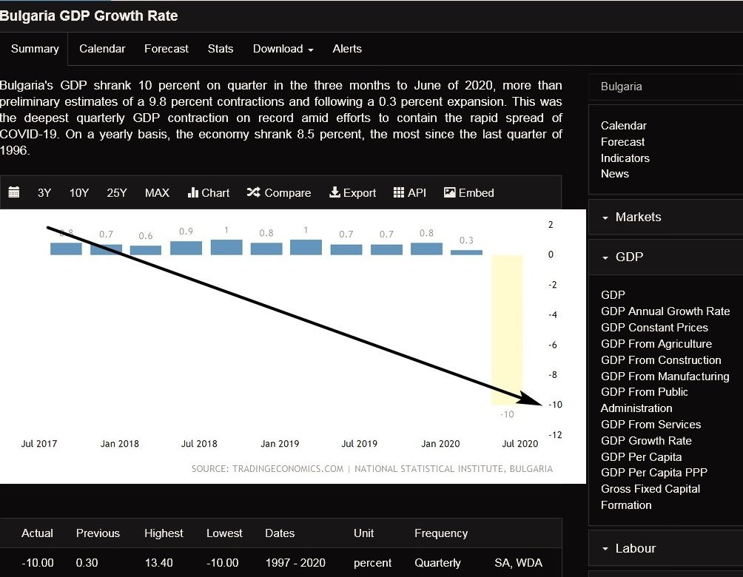The height and width of the screenshot is (577, 743).
Task: Collapse the GDP section
Action: [629, 257]
